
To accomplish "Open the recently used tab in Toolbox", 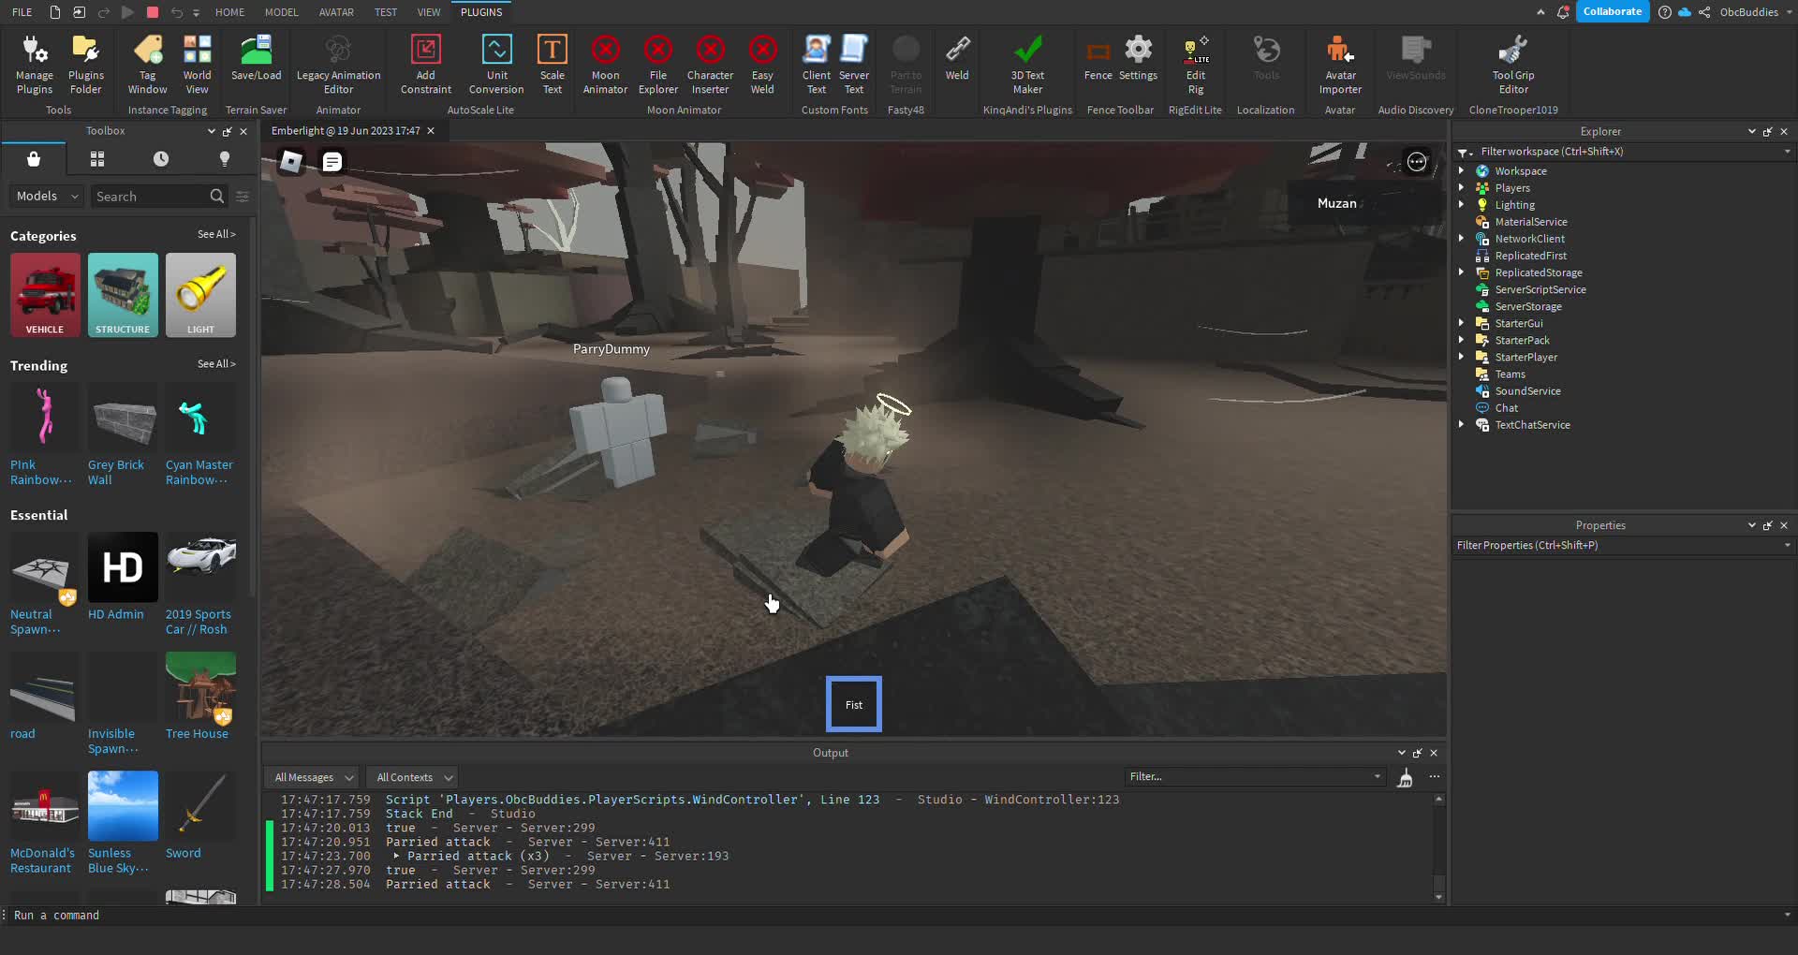I will [x=160, y=158].
